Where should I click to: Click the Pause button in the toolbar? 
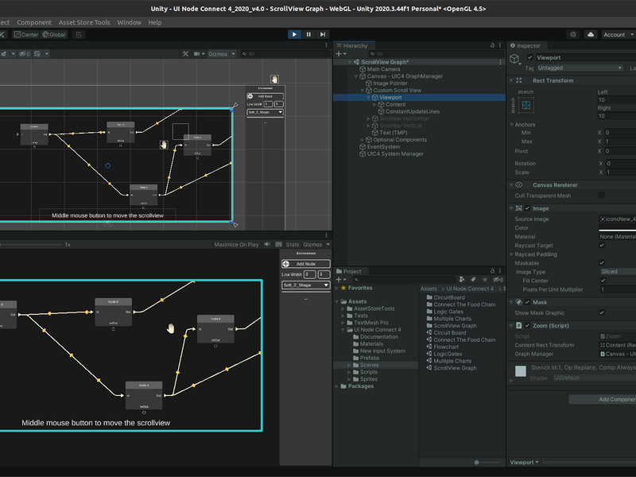pyautogui.click(x=308, y=34)
